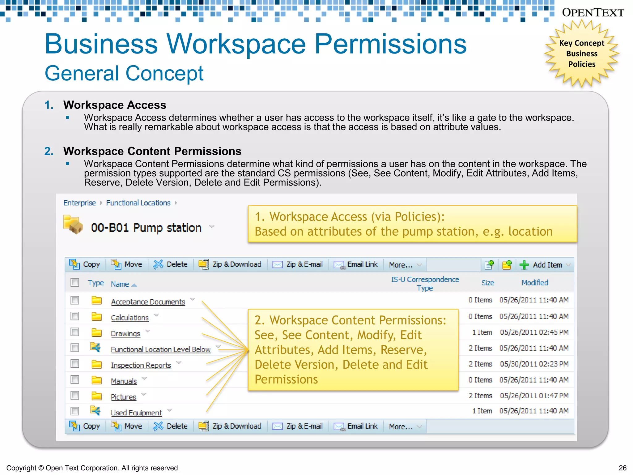This screenshot has height=475, width=633.
Task: Check the Used Equipment row checkbox
Action: tap(75, 411)
